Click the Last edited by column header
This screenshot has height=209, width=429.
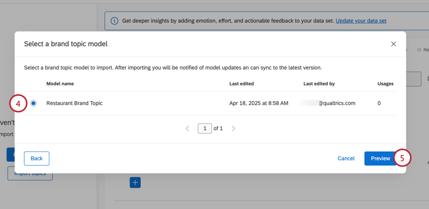click(x=319, y=84)
